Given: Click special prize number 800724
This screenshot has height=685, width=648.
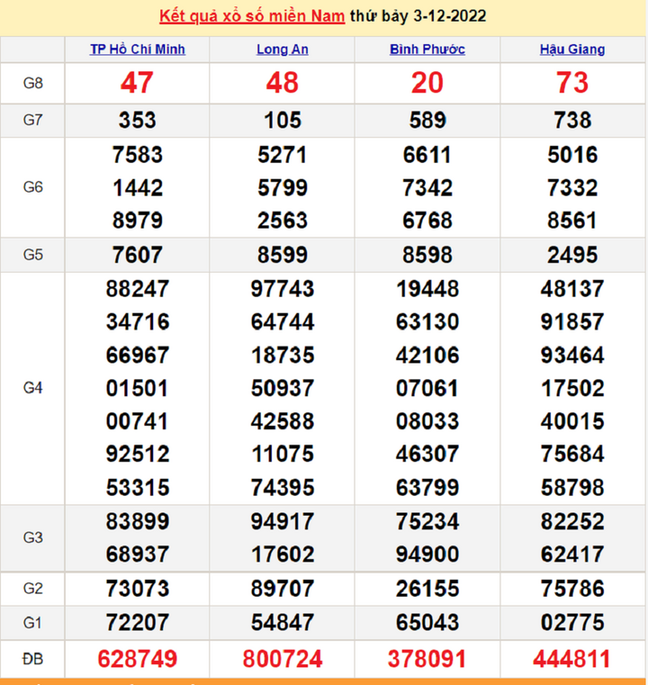Looking at the screenshot, I should [x=283, y=659].
